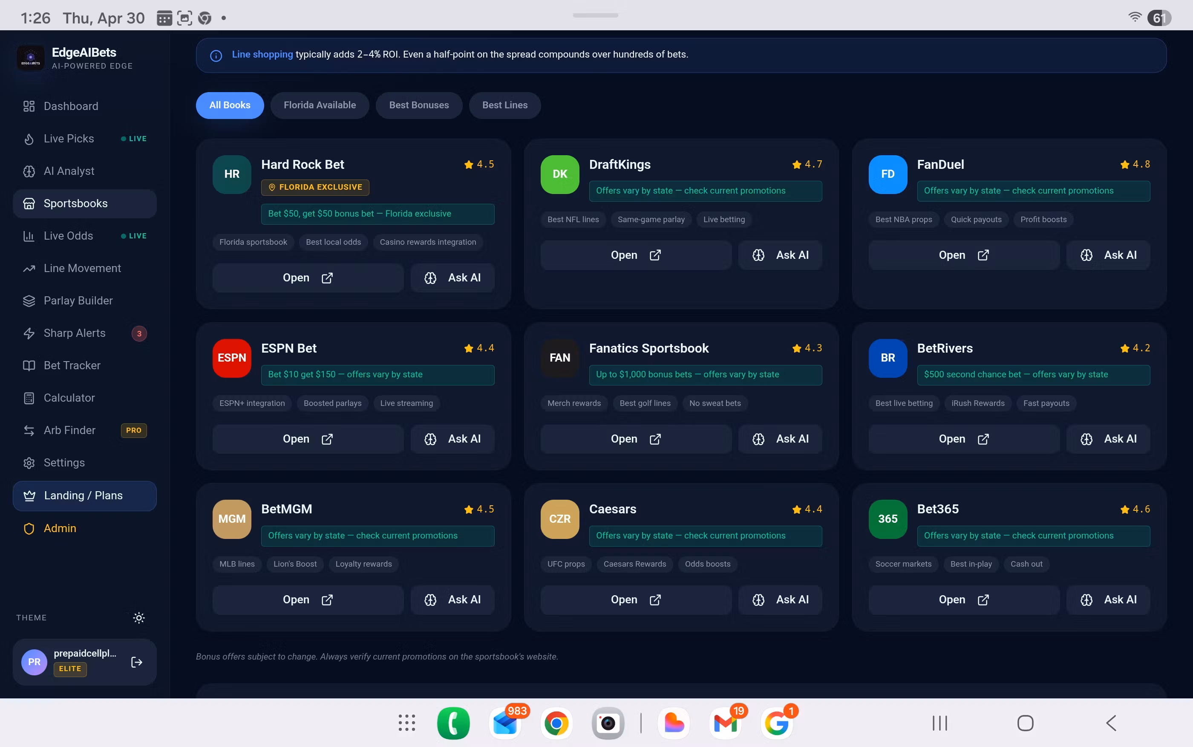
Task: Open Settings in sidebar
Action: pos(84,463)
